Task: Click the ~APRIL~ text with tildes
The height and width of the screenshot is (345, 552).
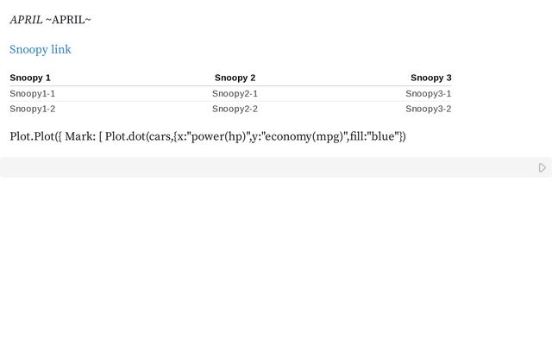Action: click(68, 20)
